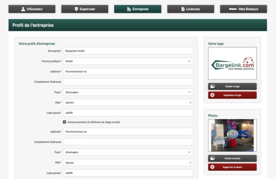Image resolution: width=276 pixels, height=179 pixels.
Task: Click the first code postal field
Action: tap(128, 113)
